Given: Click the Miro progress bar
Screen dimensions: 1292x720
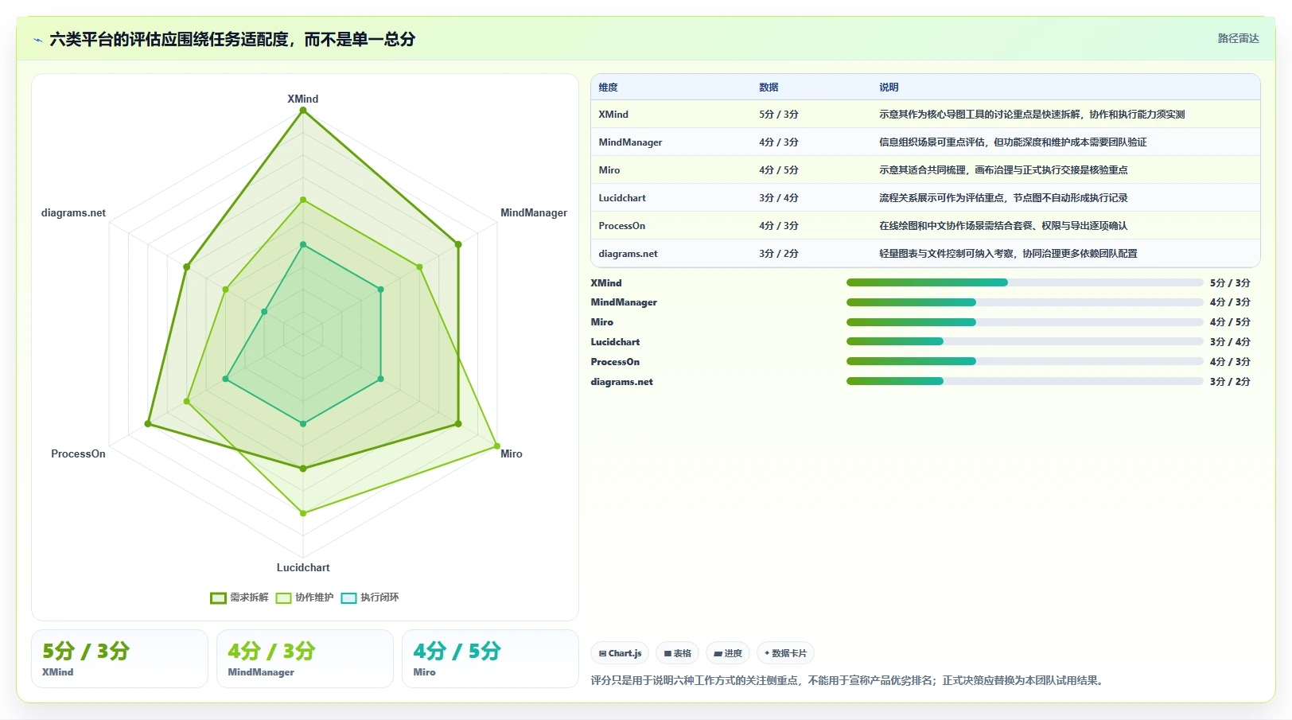Looking at the screenshot, I should [x=1025, y=322].
